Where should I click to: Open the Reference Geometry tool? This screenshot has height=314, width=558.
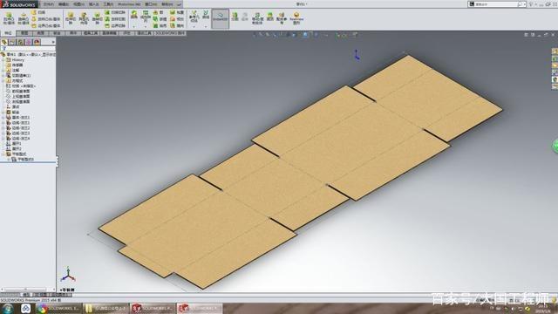pos(194,17)
